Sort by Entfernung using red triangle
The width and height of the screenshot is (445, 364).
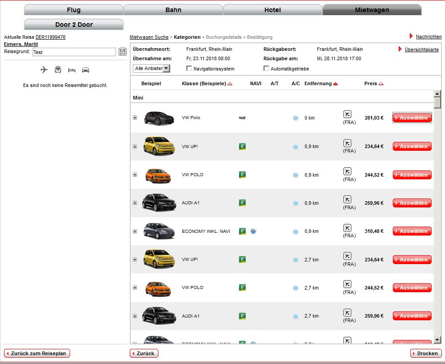pyautogui.click(x=335, y=84)
